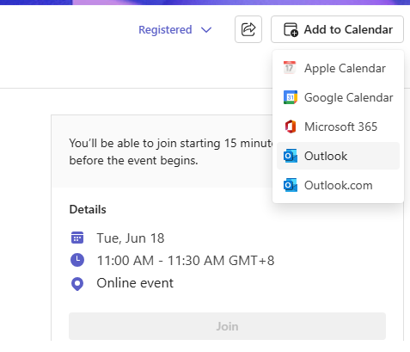Viewport: 410px width, 352px height.
Task: Click the share event icon button
Action: coord(248,29)
